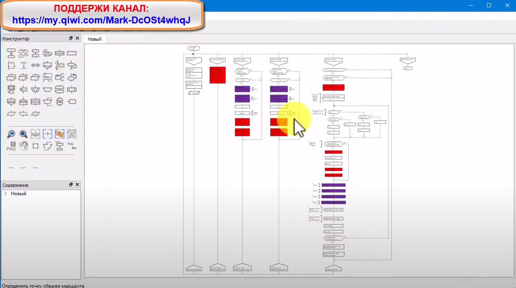The image size is (516, 288).
Task: Choose the trapezoid shape icon in Конструктор
Action: [48, 89]
